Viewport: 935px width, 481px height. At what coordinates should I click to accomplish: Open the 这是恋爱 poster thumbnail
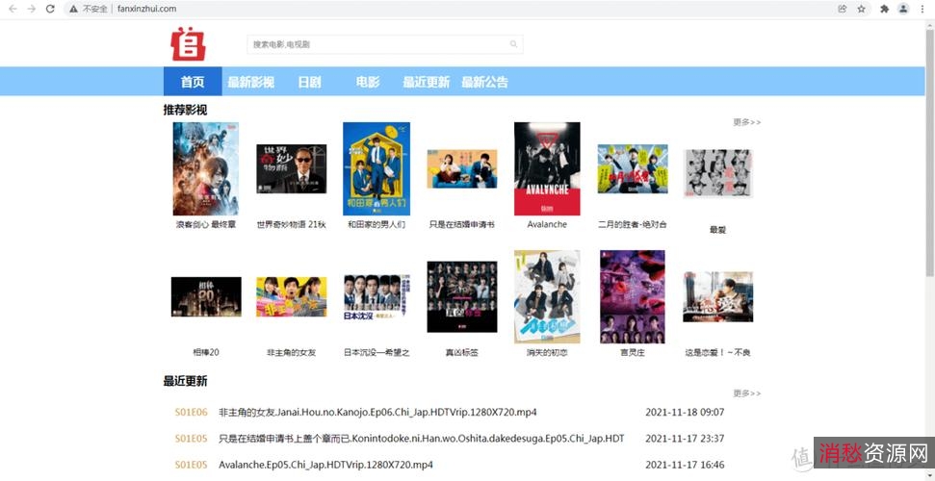click(718, 297)
